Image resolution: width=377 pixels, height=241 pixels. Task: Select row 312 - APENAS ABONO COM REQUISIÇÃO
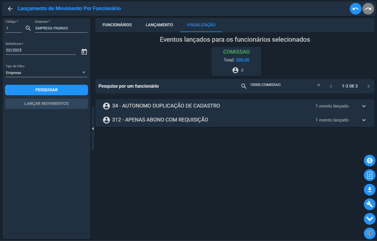[x=235, y=120]
